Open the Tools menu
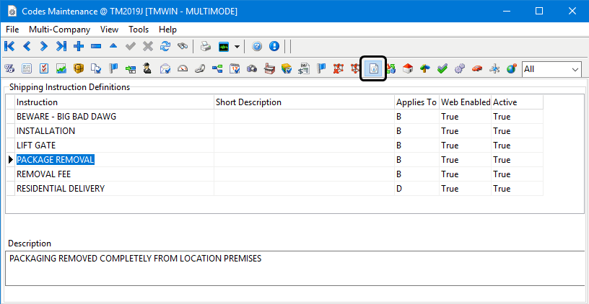This screenshot has width=589, height=304. click(139, 30)
